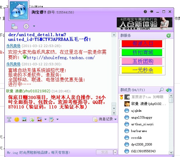Click the avatar photo of 欧曼 浪漫
This screenshot has width=180, height=157.
click(127, 104)
